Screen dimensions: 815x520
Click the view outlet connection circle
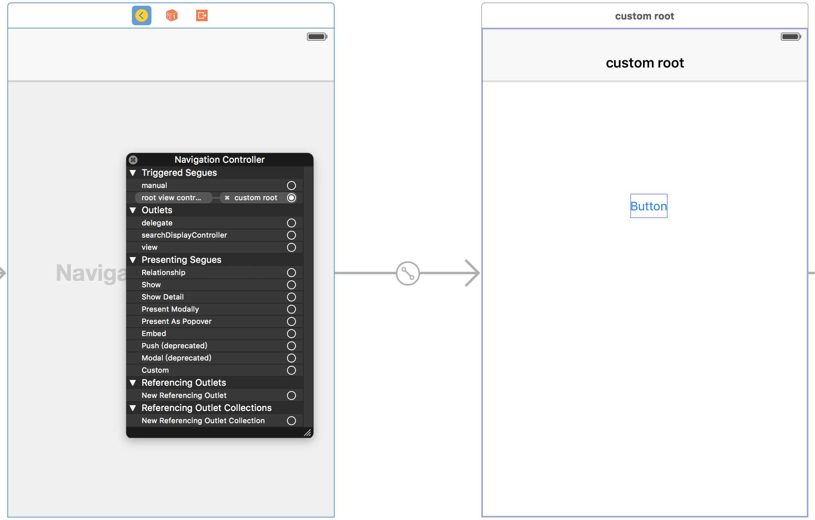(291, 247)
